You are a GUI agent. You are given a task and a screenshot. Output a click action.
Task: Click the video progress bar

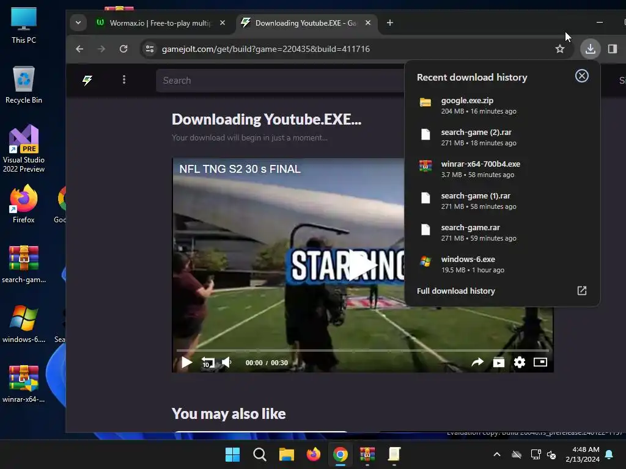363,350
